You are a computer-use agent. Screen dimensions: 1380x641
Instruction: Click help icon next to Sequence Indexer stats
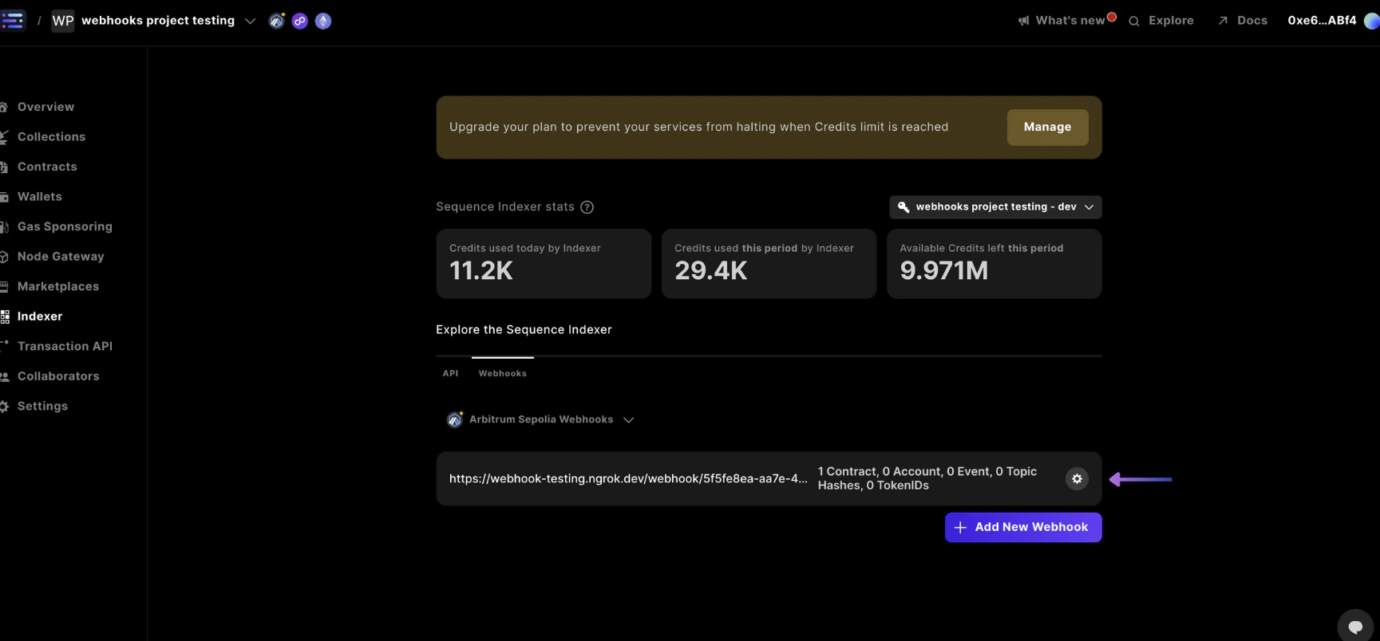coord(587,207)
